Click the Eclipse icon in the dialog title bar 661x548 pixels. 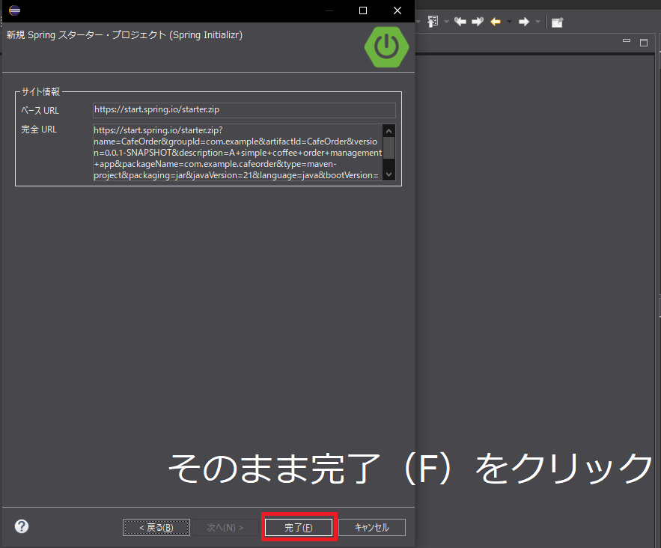coord(14,10)
